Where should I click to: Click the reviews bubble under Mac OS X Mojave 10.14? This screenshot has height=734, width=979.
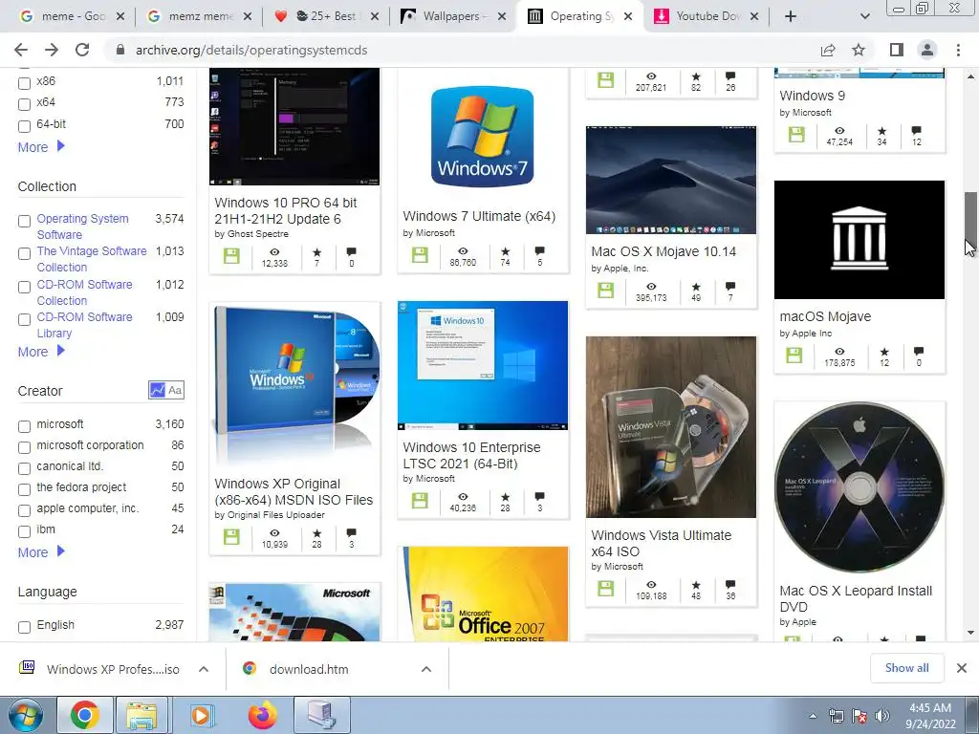tap(730, 287)
